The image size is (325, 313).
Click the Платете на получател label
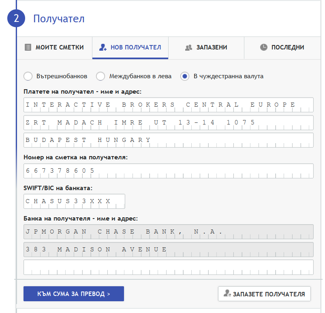coord(82,92)
